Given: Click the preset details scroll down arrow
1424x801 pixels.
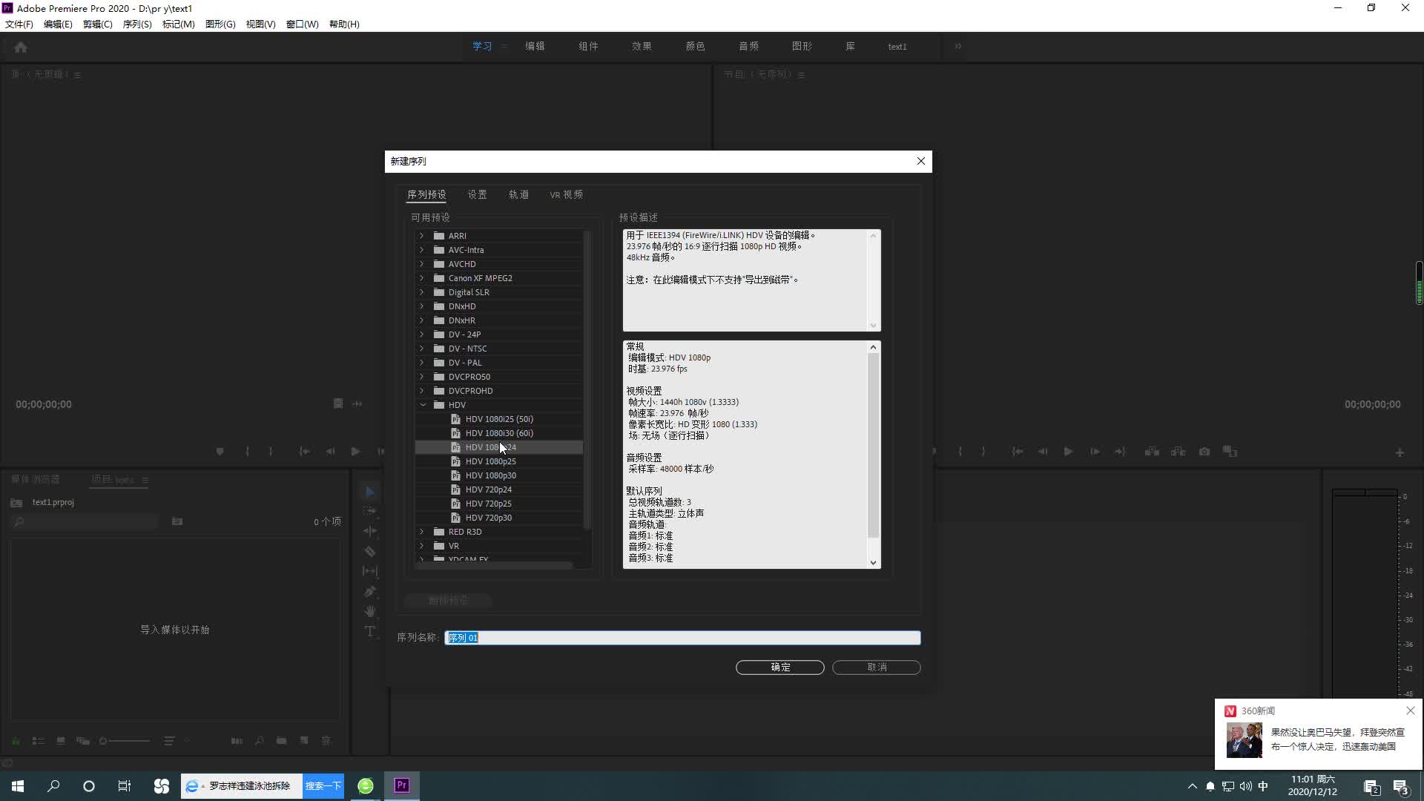Looking at the screenshot, I should (873, 562).
